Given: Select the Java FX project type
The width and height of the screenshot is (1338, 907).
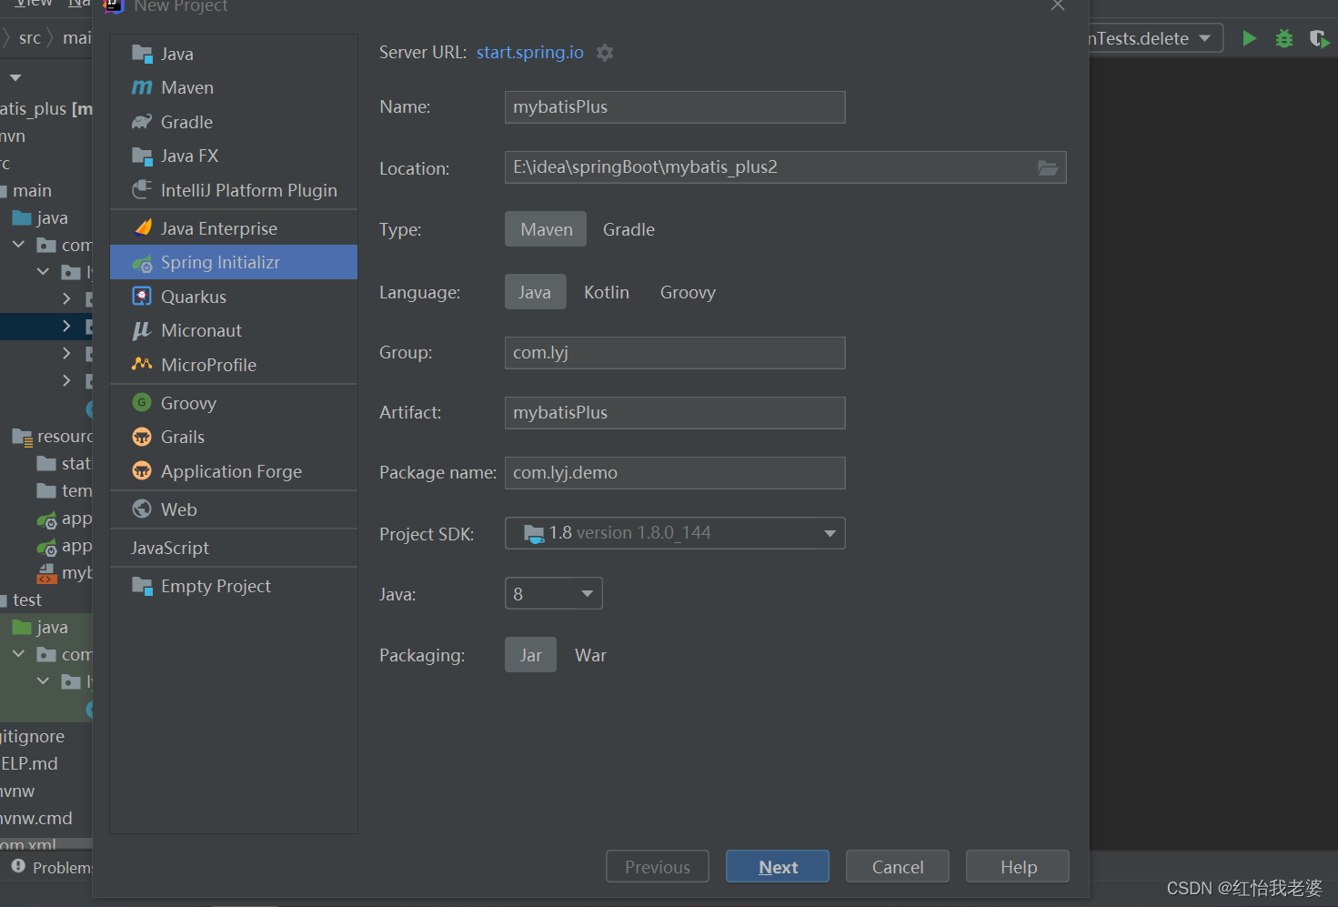Looking at the screenshot, I should tap(234, 156).
